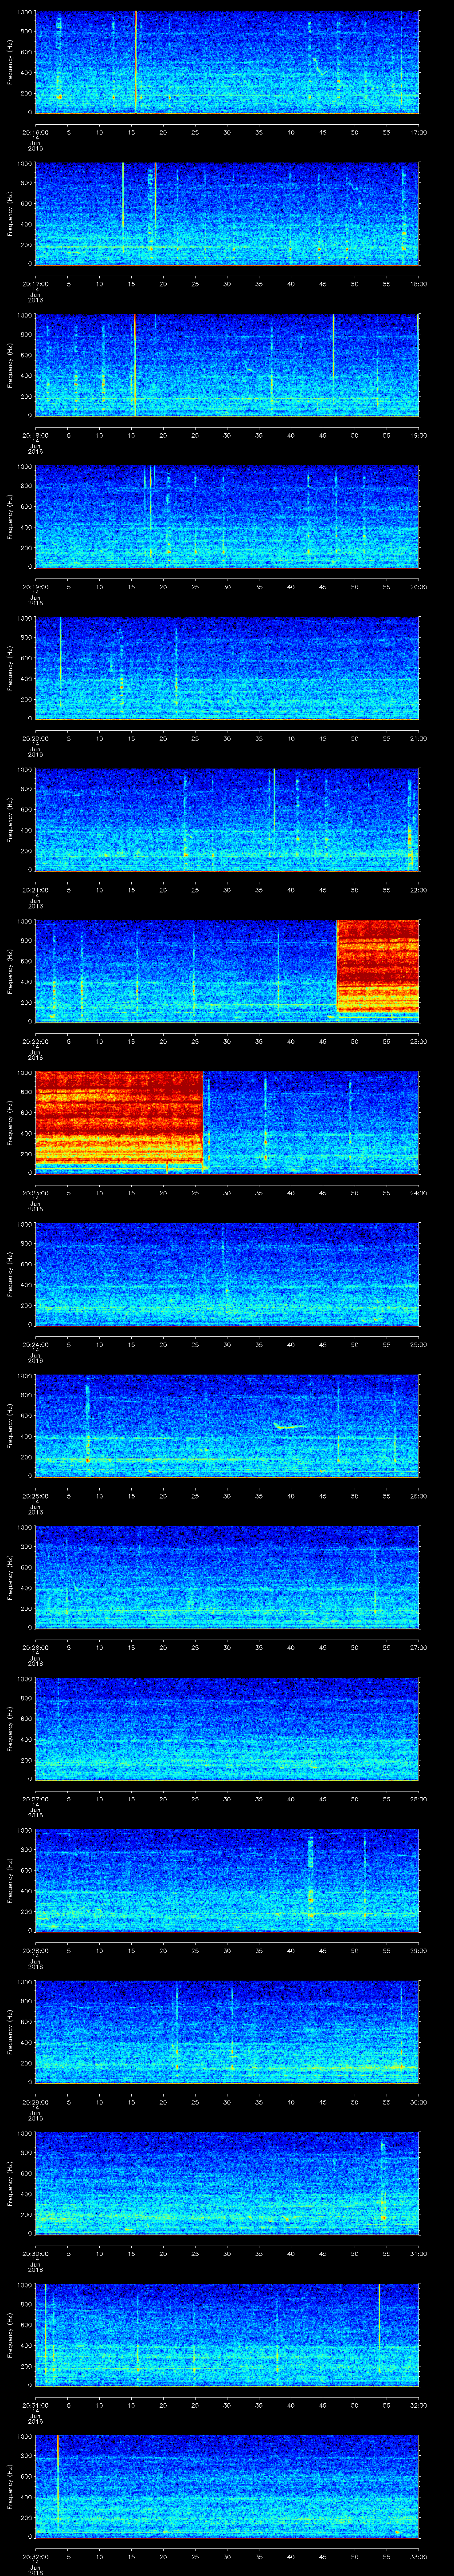Click the '20:00' end time label of the fourth panel
This screenshot has width=454, height=2576.
418,587
